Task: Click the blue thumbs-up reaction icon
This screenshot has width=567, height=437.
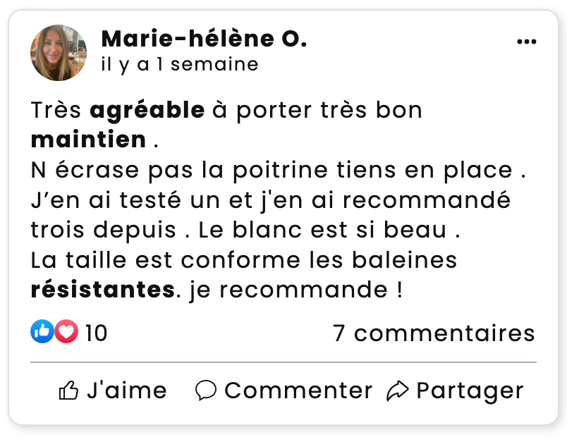Action: (x=42, y=332)
